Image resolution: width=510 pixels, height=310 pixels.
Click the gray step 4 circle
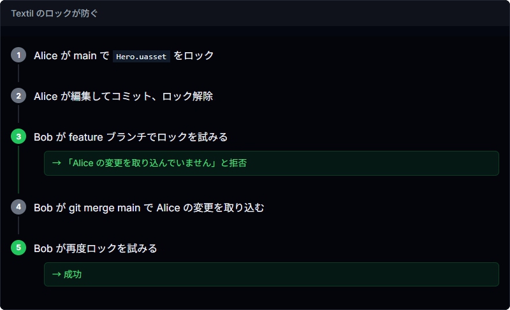18,208
